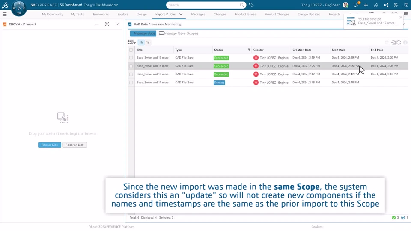
Task: Dismiss the file save job notification
Action: [401, 17]
